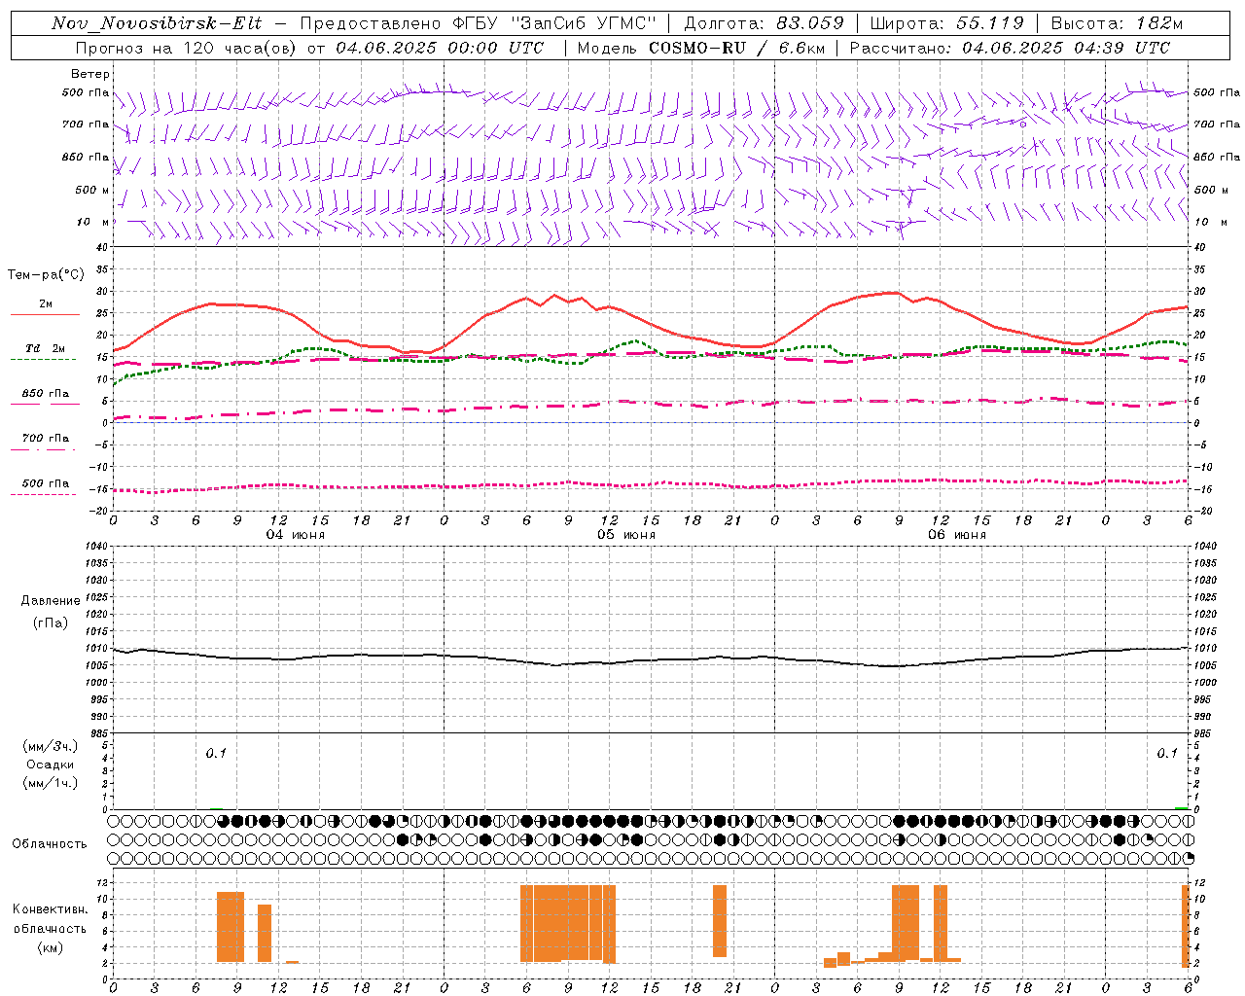The height and width of the screenshot is (996, 1245).
Task: Click "Прогноз на 120 часа(ов)" forecast text
Action: pyautogui.click(x=187, y=48)
